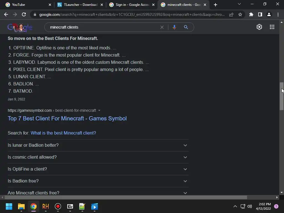Open options arrow next to best-client-for-minecraft
The image size is (284, 213).
point(99,110)
